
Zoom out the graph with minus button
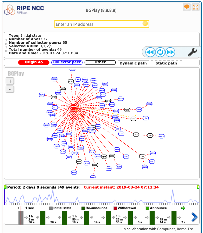pyautogui.click(x=10, y=89)
